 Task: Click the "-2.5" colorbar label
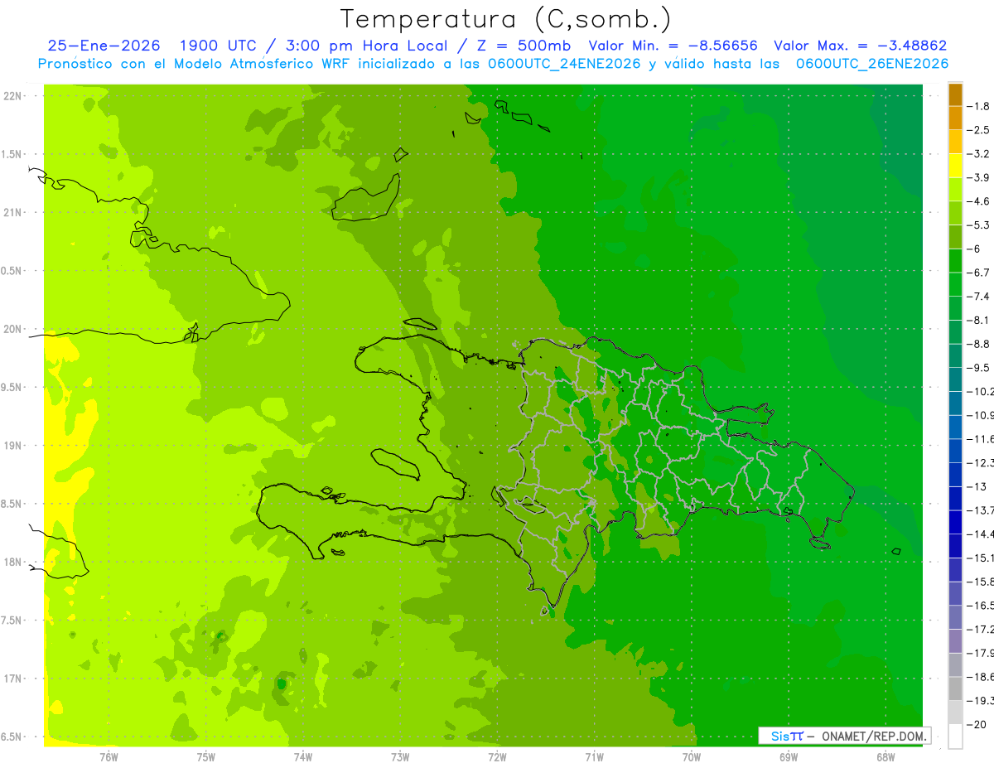pos(978,130)
